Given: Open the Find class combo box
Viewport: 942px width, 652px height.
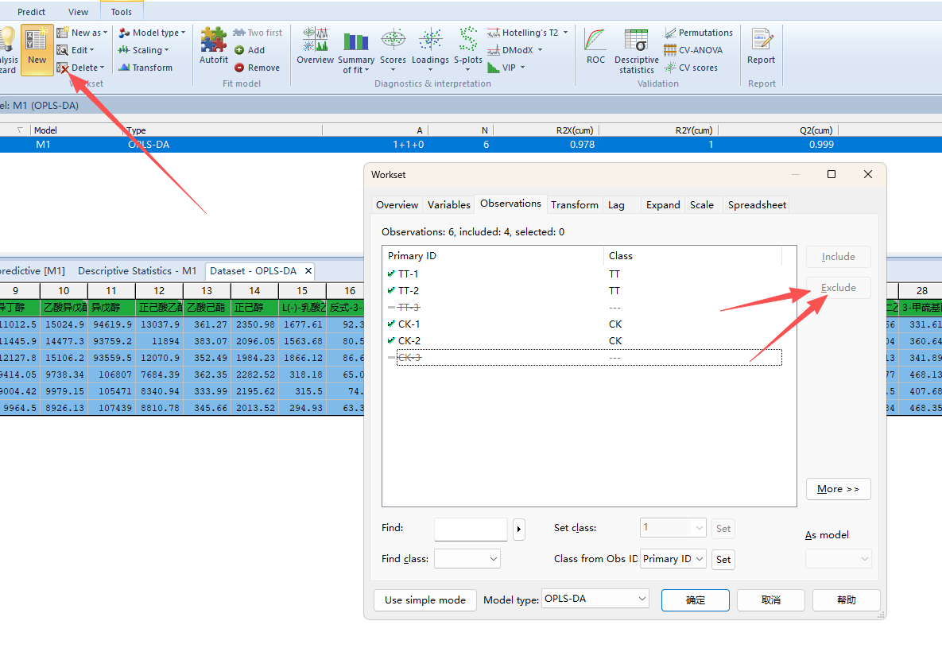Looking at the screenshot, I should tap(467, 559).
